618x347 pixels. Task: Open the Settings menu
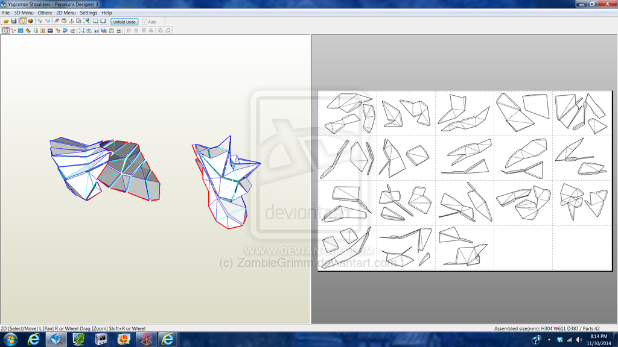[x=89, y=13]
